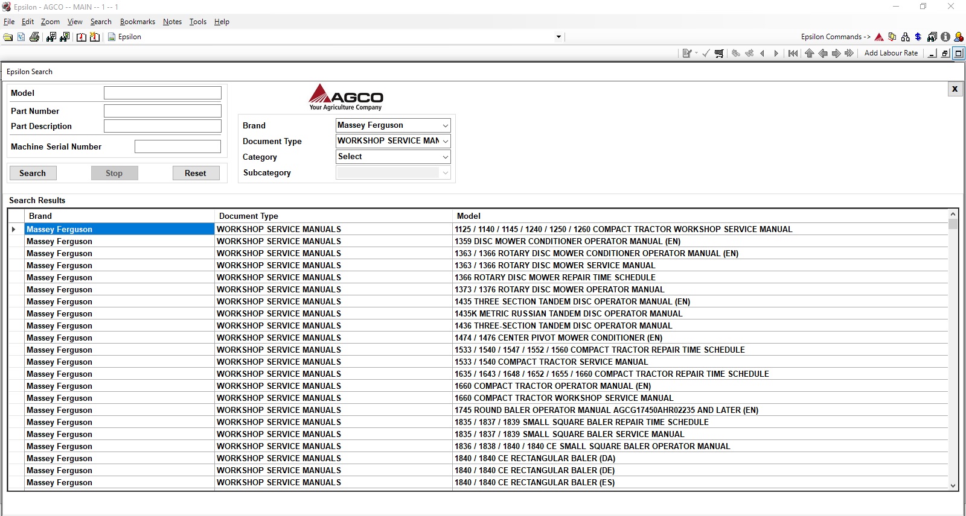Click the grey up arrow icon
Screen dimensions: 966x516
pos(810,53)
